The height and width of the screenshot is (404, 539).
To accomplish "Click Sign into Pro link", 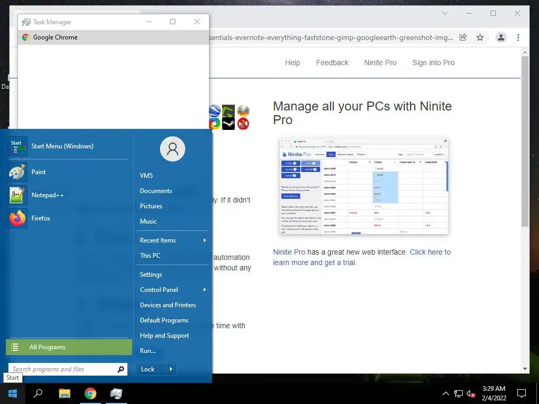I will [x=433, y=63].
